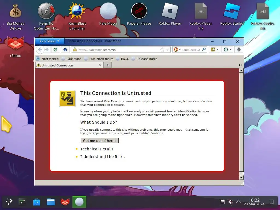Open the Most Visited bookmarks folder

coord(47,59)
